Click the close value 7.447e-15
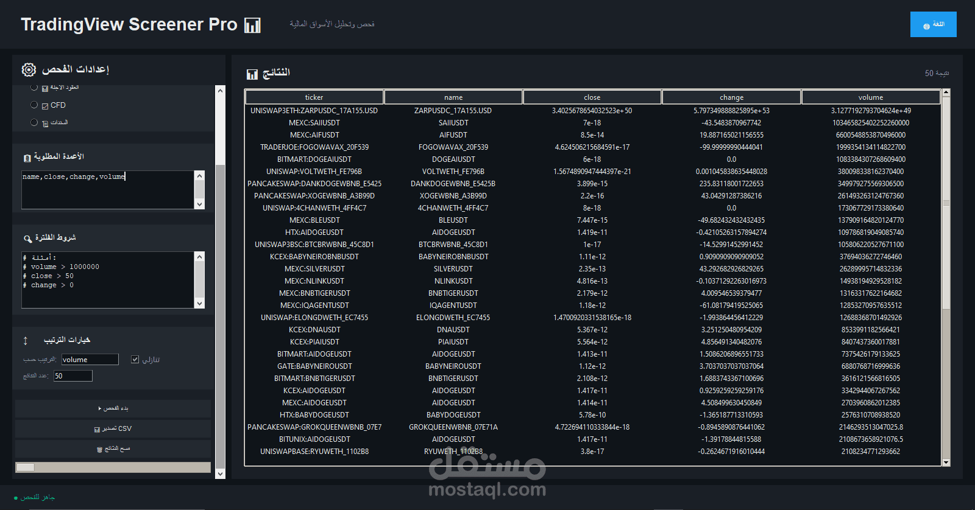Screen dimensions: 975x510 (x=592, y=220)
